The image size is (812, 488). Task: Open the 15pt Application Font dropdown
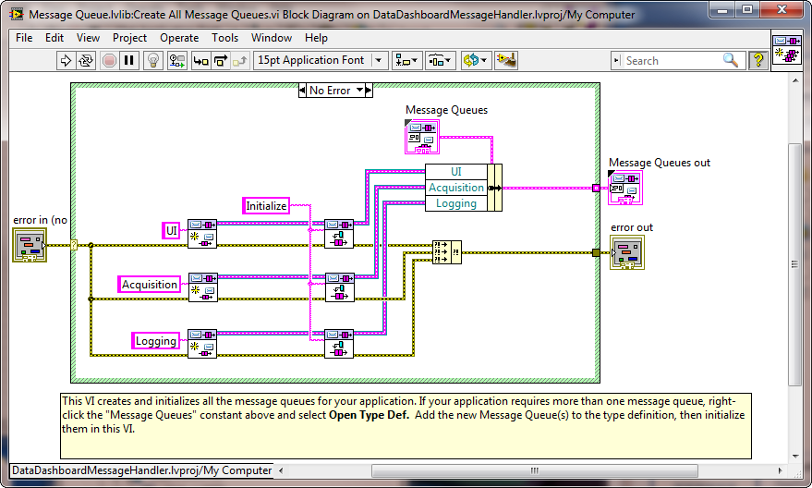click(321, 60)
